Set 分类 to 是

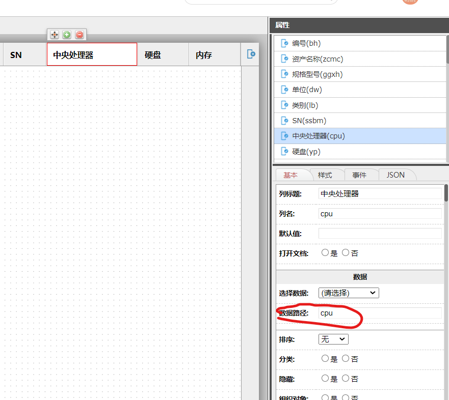[x=325, y=359]
